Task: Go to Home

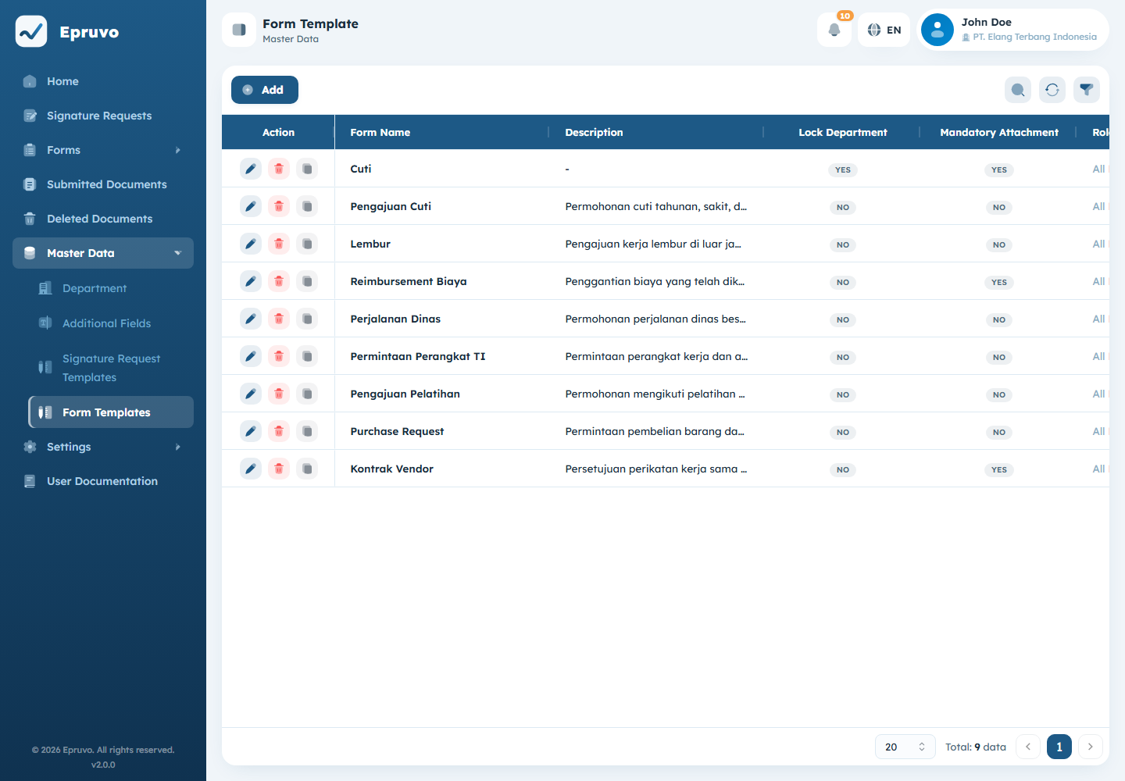Action: pos(103,81)
